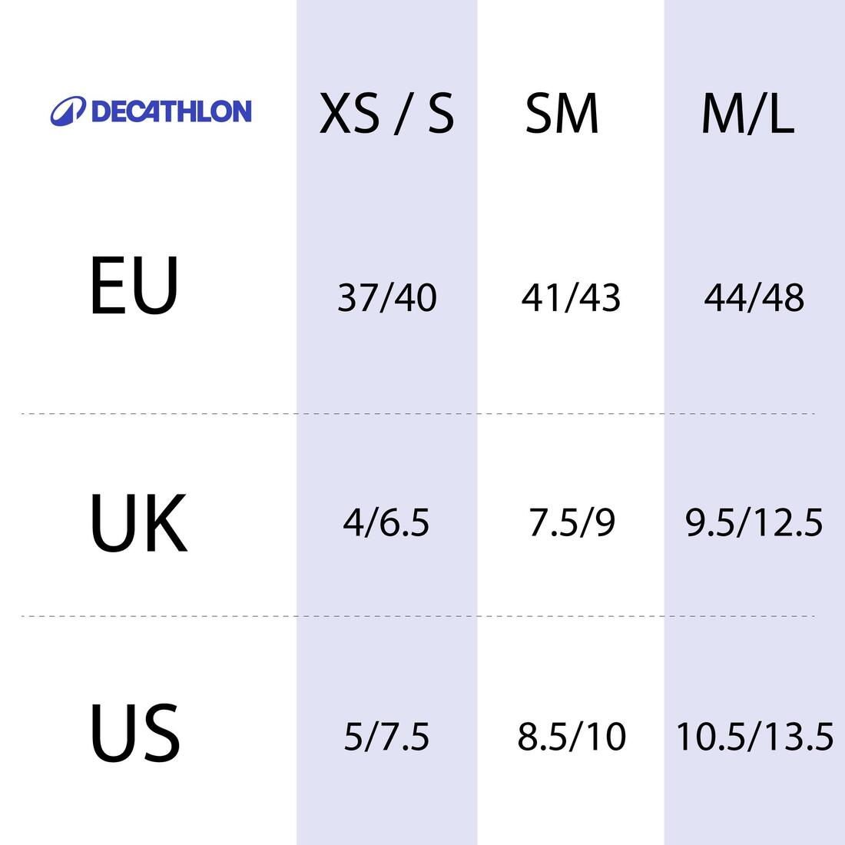Select the US 8.5/10 size cell
The image size is (845, 845).
(572, 737)
